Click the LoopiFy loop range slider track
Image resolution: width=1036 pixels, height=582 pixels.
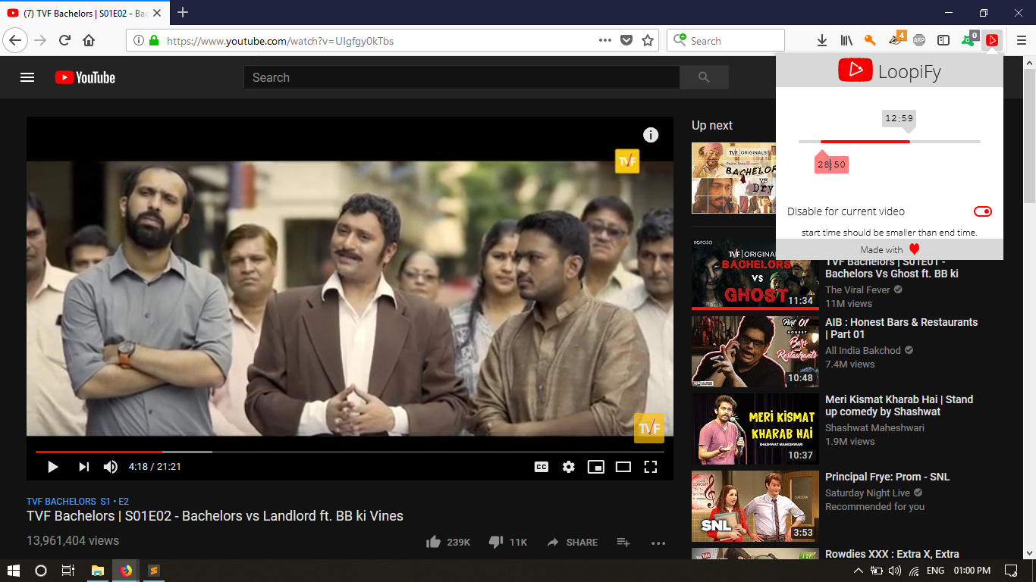click(x=890, y=142)
